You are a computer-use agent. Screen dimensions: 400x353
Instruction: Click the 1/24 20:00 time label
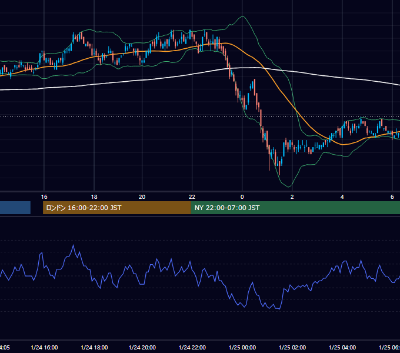[x=142, y=347]
